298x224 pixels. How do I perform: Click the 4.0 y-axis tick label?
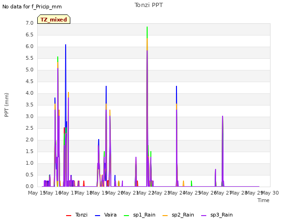29,93
